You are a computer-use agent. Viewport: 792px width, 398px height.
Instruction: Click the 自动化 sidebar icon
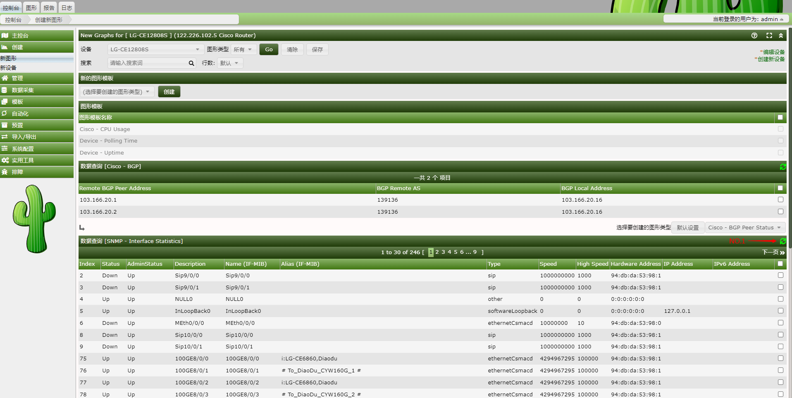pyautogui.click(x=5, y=113)
